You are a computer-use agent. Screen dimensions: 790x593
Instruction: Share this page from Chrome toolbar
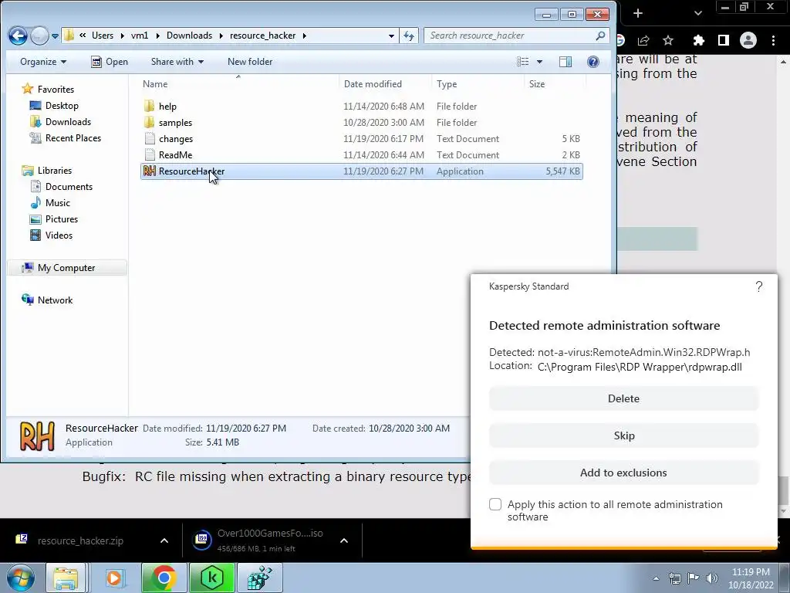pos(643,40)
